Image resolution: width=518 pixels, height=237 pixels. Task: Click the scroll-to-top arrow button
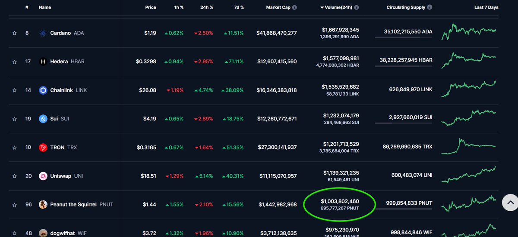coord(510,202)
